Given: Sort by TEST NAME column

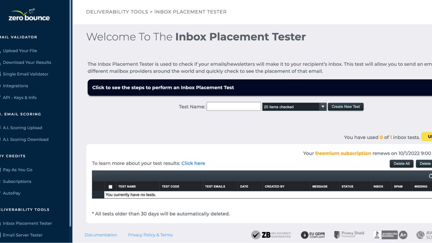Looking at the screenshot, I should pyautogui.click(x=127, y=186).
